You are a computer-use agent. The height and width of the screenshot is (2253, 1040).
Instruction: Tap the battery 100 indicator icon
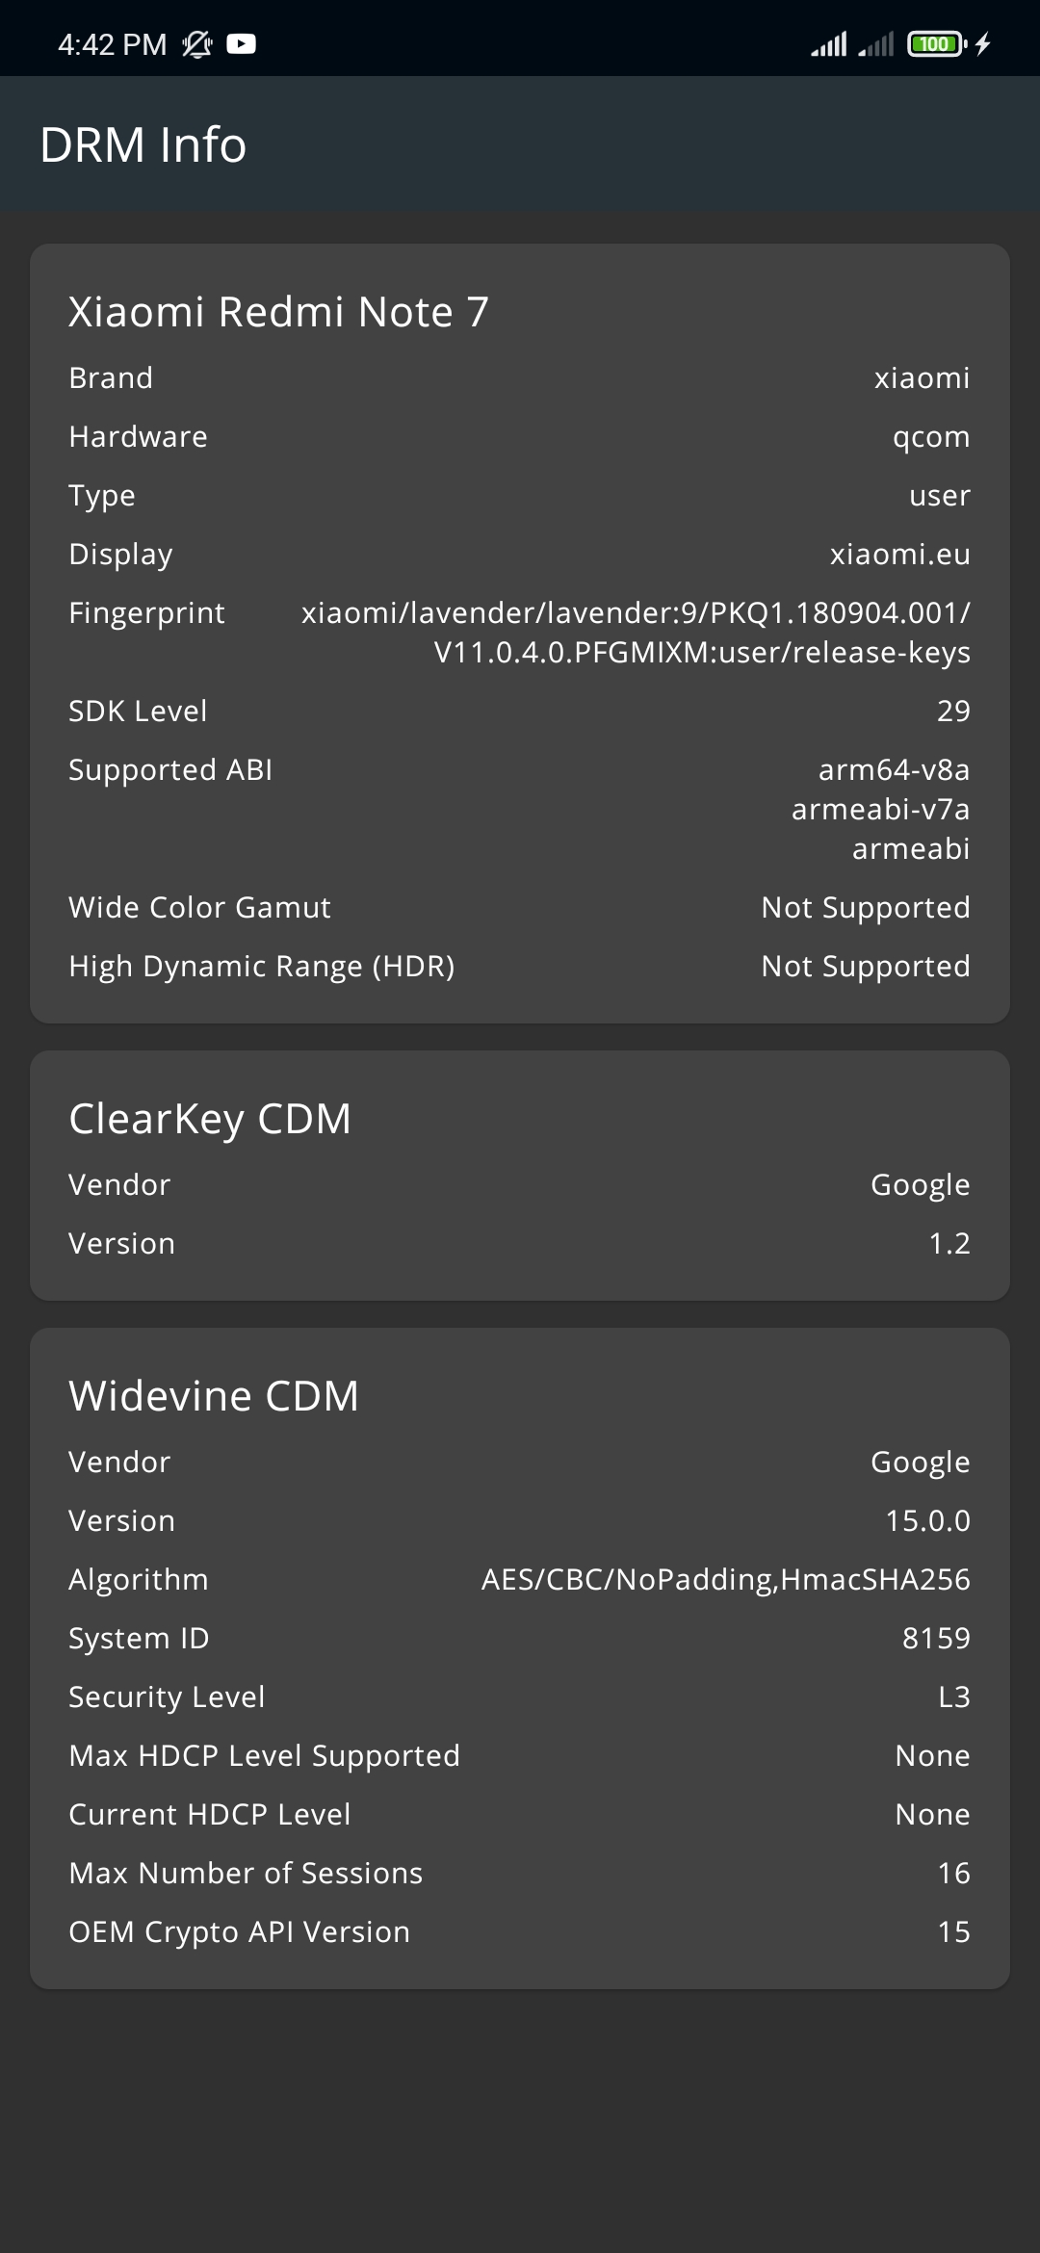pyautogui.click(x=937, y=43)
